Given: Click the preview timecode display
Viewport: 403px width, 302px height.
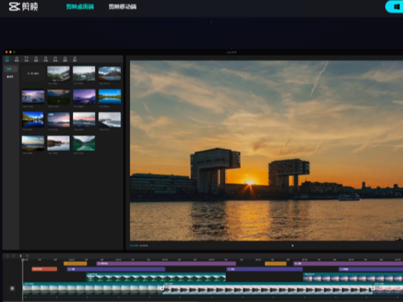Looking at the screenshot, I should click(x=139, y=246).
